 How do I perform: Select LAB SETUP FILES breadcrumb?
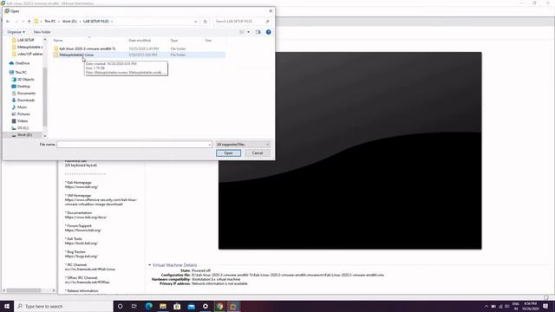coord(96,21)
